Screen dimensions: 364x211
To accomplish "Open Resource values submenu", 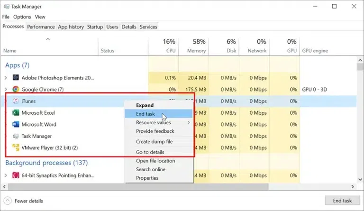I will tap(154, 122).
